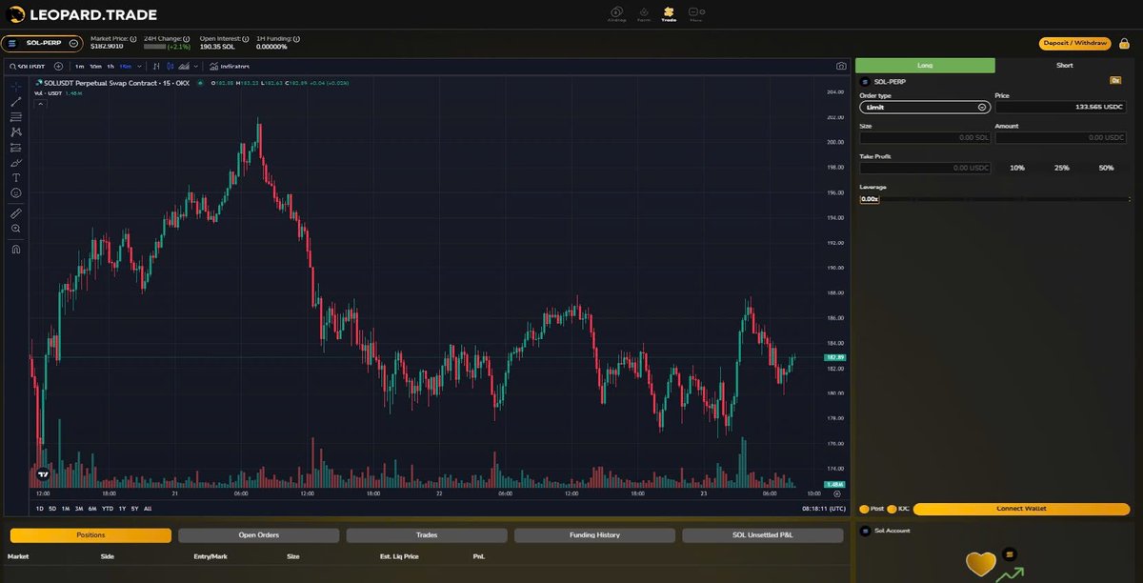Add compare symbol with plus icon
Screen dimensions: 1143x583
58,67
